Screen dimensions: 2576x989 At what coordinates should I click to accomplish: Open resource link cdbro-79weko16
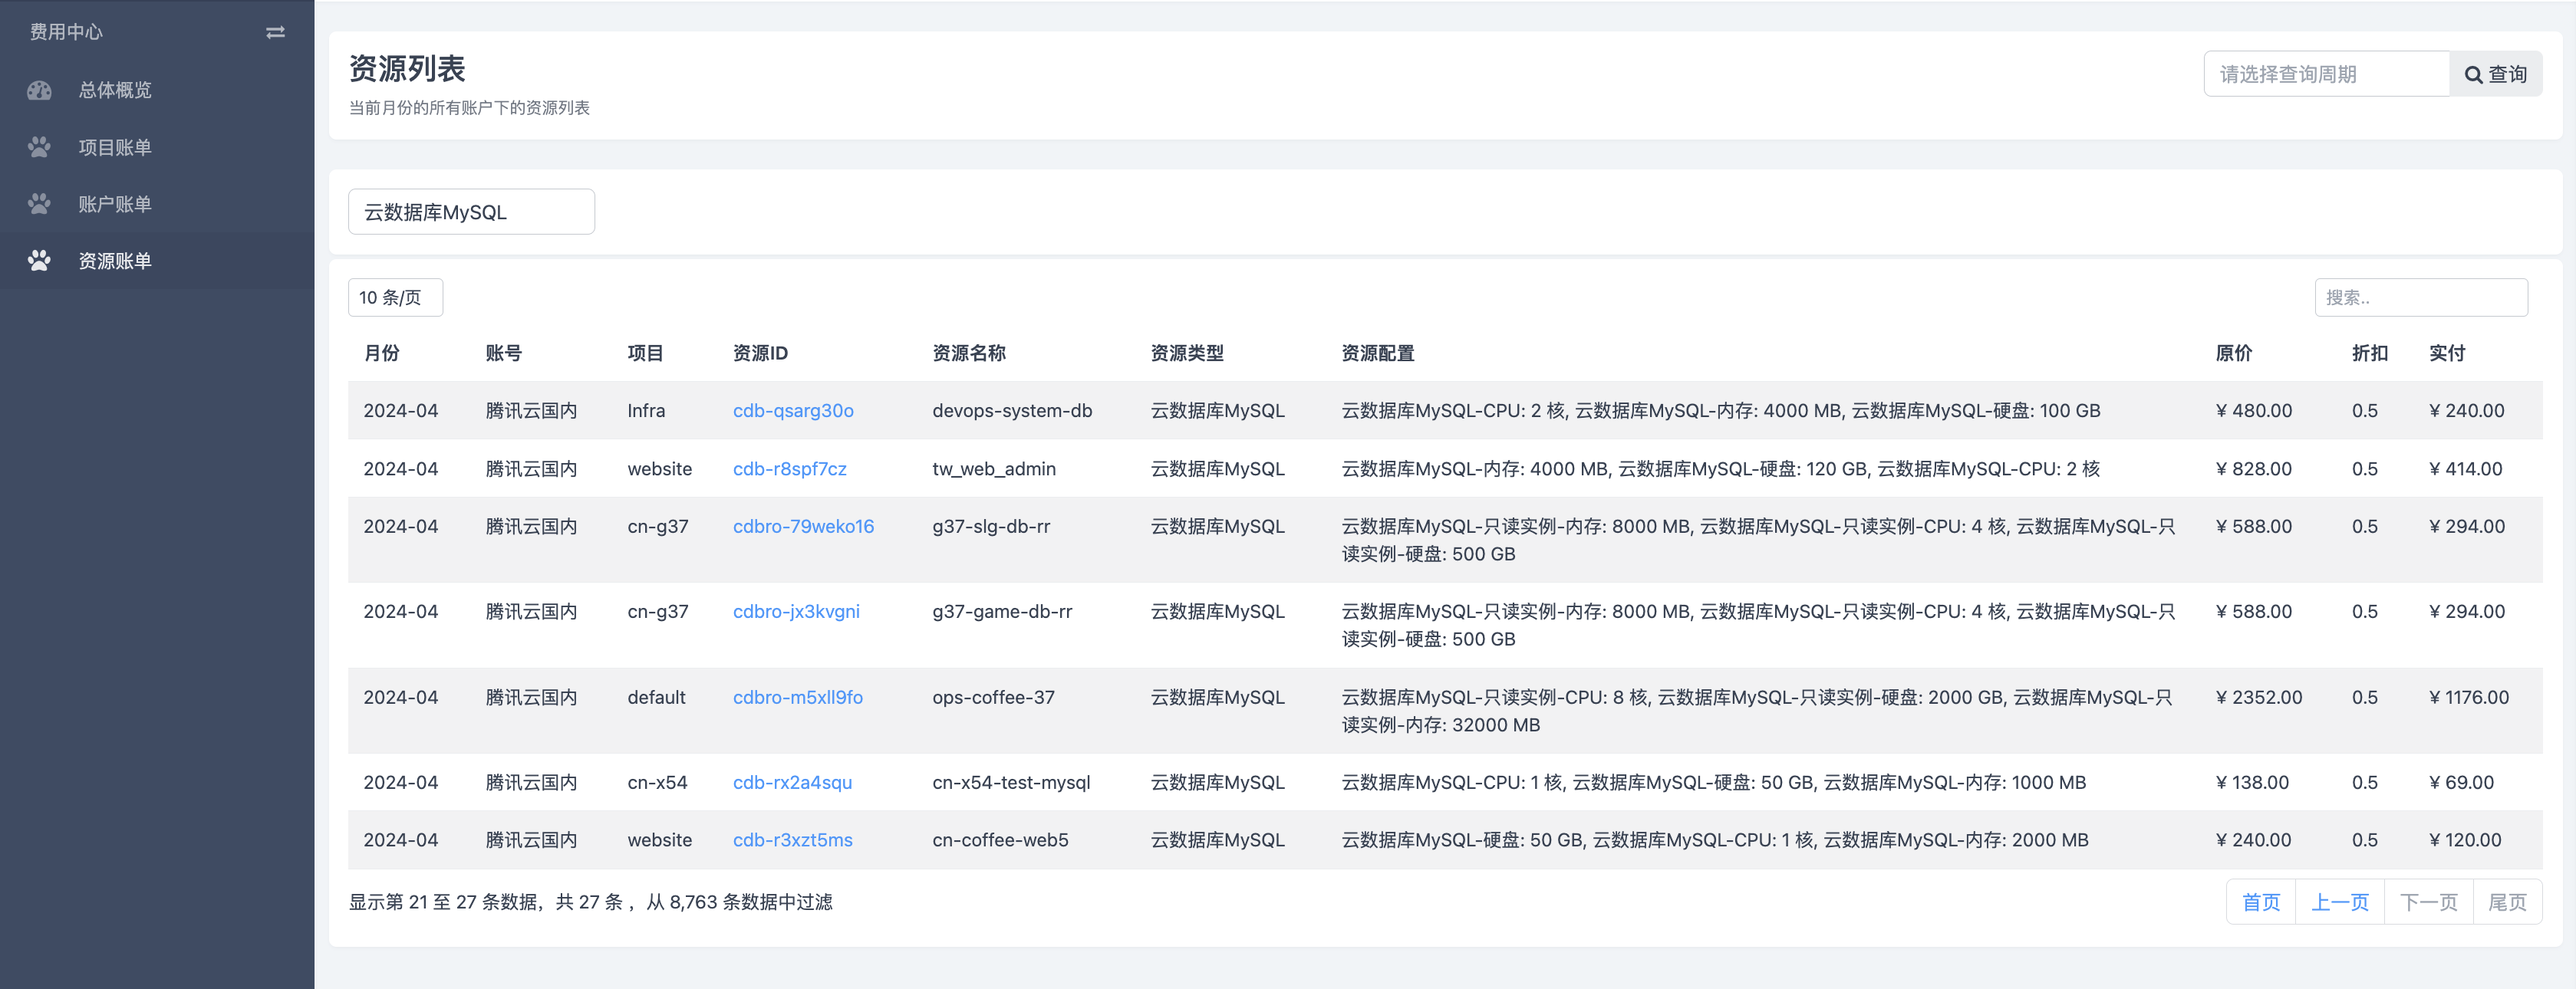tap(803, 527)
